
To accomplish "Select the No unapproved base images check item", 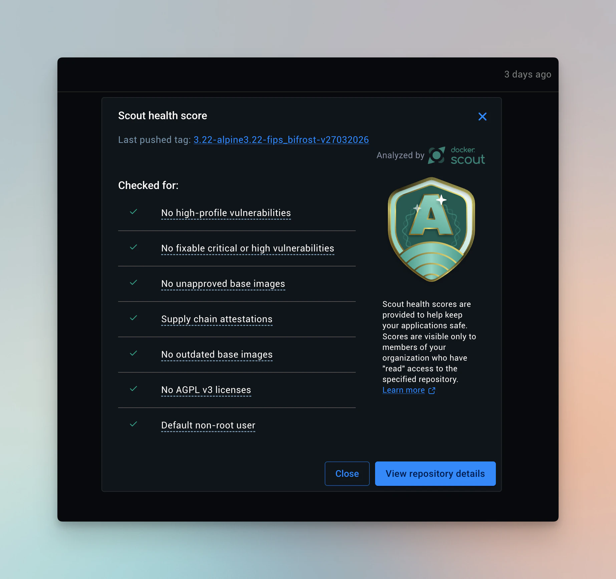I will 223,284.
